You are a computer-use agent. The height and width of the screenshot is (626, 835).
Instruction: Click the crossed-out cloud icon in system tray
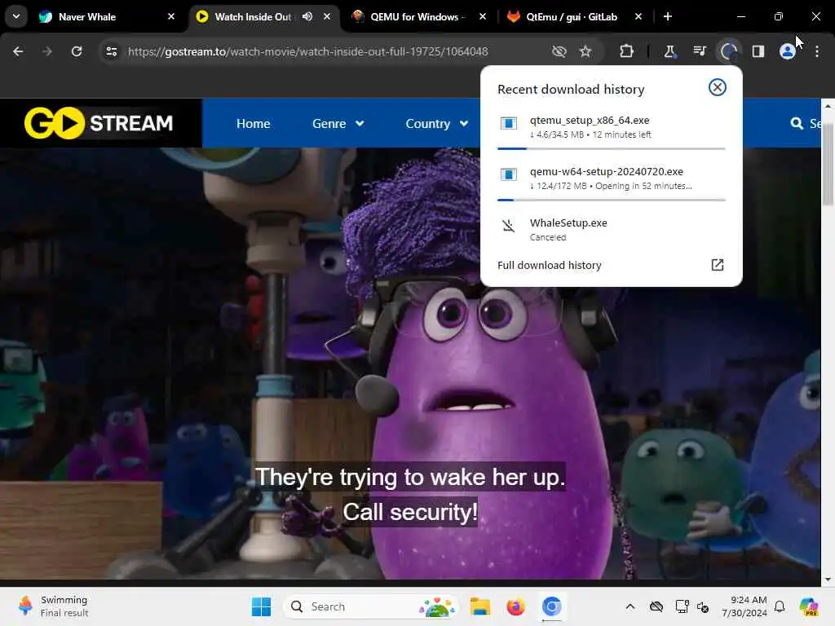[x=656, y=606]
